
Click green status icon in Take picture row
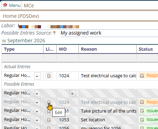[142, 110]
